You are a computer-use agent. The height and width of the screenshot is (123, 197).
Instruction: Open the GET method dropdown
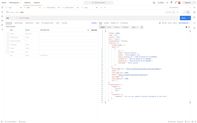pyautogui.click(x=12, y=18)
